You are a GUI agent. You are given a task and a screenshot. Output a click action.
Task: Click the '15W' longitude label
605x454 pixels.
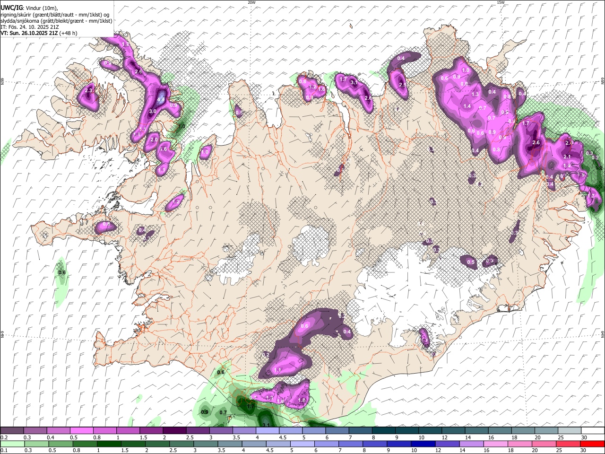501,2
